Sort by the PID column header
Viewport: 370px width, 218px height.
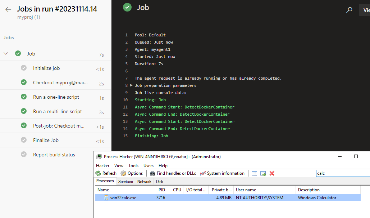pyautogui.click(x=158, y=190)
